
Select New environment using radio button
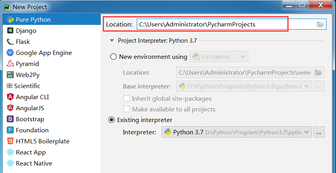tap(113, 57)
